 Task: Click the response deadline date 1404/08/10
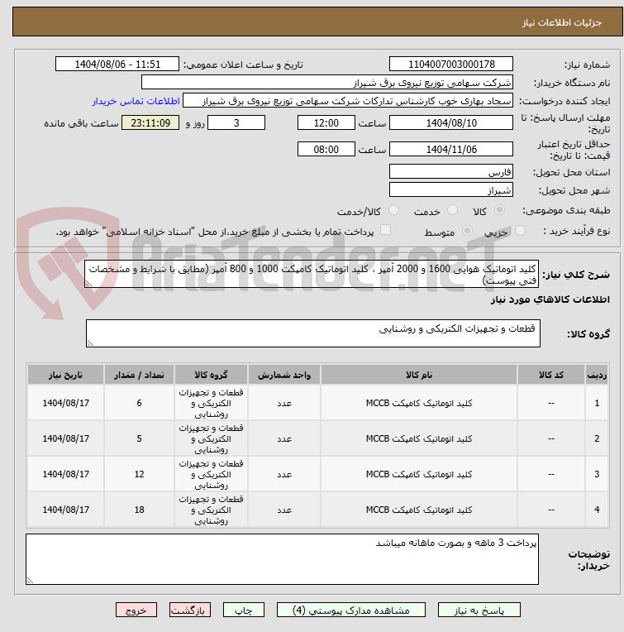pyautogui.click(x=451, y=122)
